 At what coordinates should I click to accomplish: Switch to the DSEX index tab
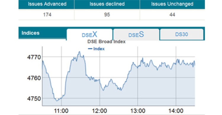[x=89, y=34]
